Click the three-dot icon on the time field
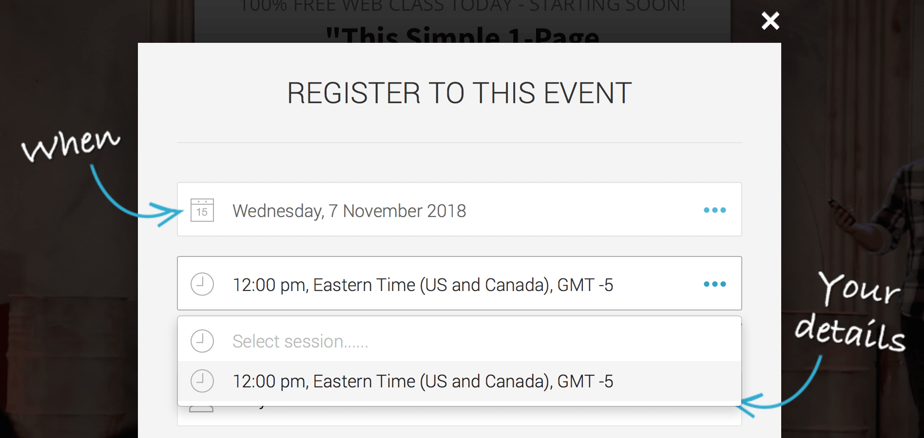This screenshot has width=924, height=438. pos(714,284)
